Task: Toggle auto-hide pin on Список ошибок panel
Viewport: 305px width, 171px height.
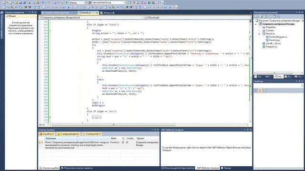Action: coord(155,130)
